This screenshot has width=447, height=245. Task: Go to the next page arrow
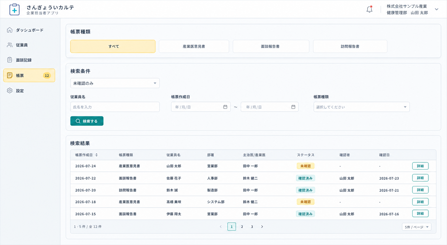point(262,227)
